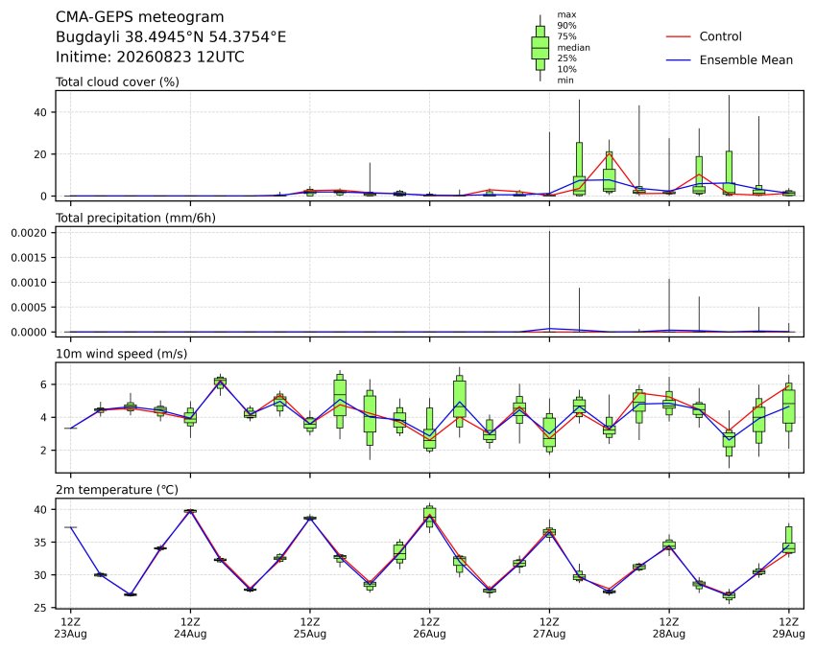The image size is (816, 650).
Task: Click the tallest precipitation spike at 12Z 27Aug
Action: tap(549, 281)
